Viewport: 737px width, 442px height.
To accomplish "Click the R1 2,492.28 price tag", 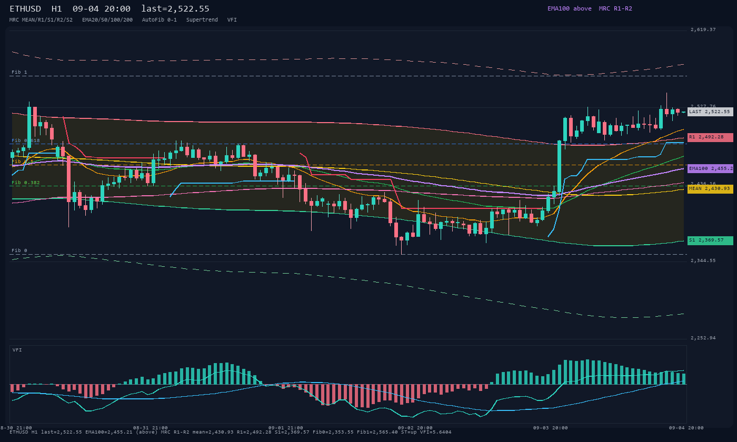I will [x=710, y=137].
